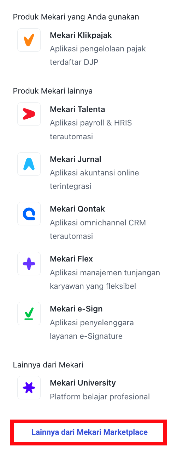
Task: Click 'Aplikasi penyelenggara layanan e-Signature' text
Action: (92, 330)
